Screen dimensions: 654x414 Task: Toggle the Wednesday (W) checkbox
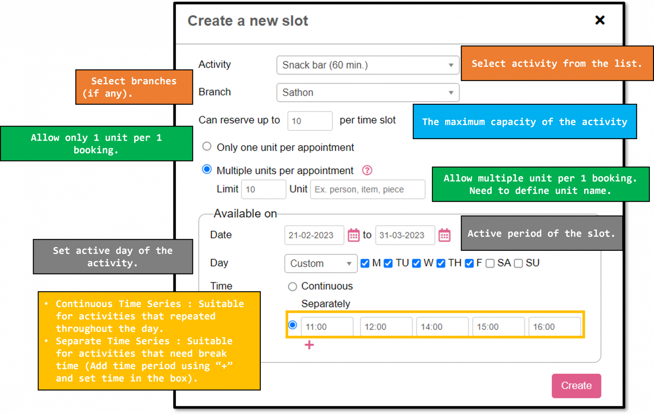click(x=417, y=263)
